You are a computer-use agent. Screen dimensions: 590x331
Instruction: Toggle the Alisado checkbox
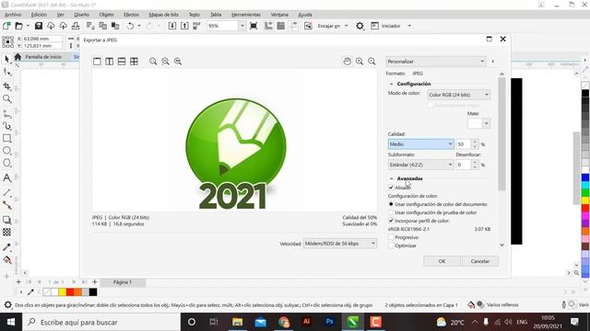point(391,188)
